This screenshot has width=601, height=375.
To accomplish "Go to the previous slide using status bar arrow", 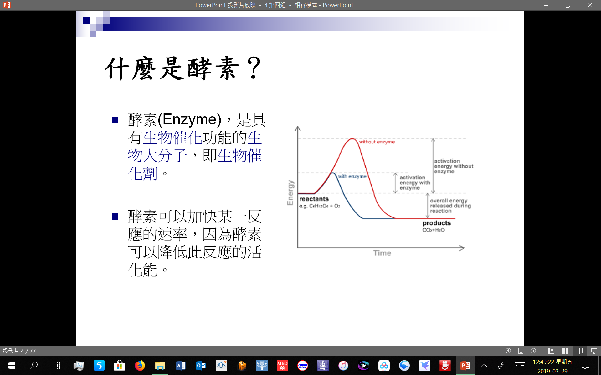I will click(x=508, y=351).
